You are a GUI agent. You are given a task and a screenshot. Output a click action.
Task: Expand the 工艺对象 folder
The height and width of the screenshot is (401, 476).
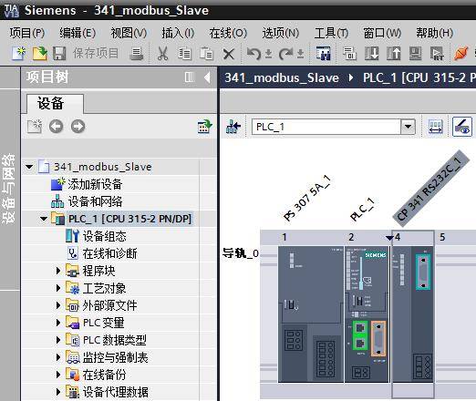[58, 288]
